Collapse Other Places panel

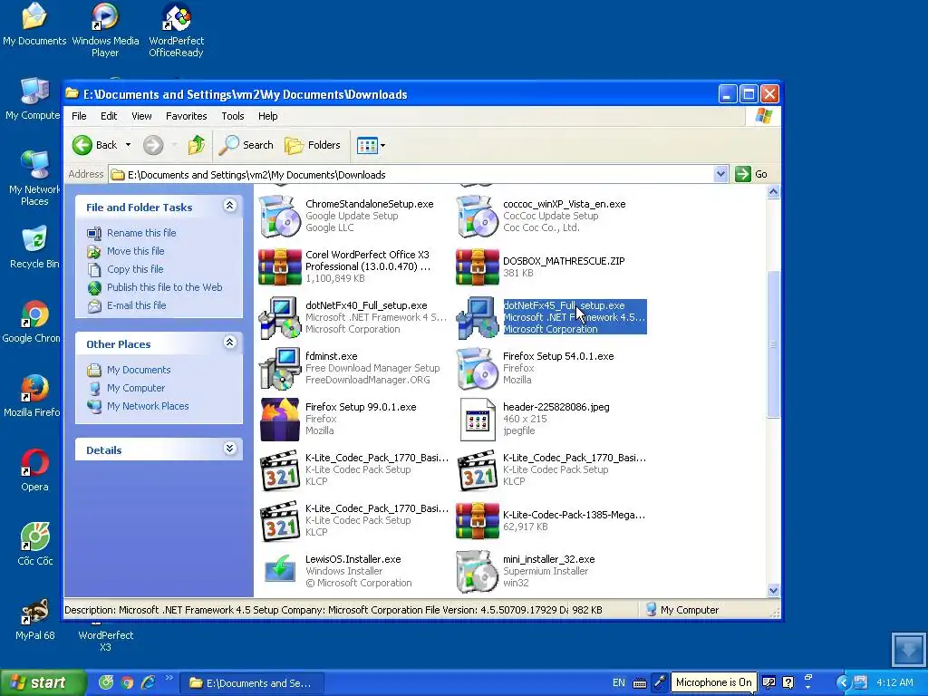(229, 343)
